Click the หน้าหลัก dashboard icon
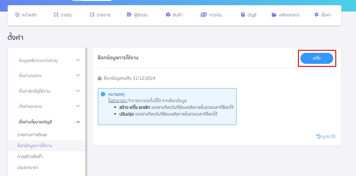The height and width of the screenshot is (176, 356). pos(17,15)
